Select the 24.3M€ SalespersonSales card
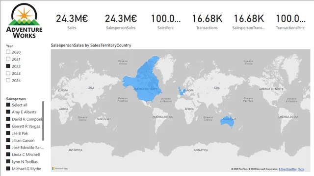This screenshot has height=176, width=314. pyautogui.click(x=121, y=22)
